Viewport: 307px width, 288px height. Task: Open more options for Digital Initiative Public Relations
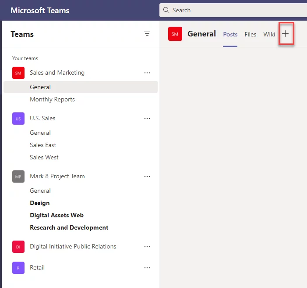(x=147, y=247)
